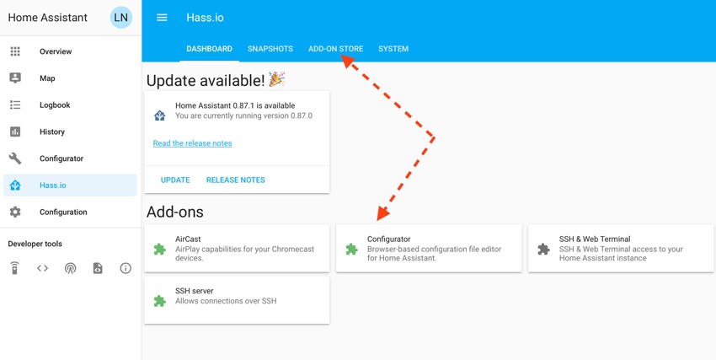Viewport: 716px width, 360px height.
Task: Click the Configurator add-on puzzle icon
Action: coord(351,249)
